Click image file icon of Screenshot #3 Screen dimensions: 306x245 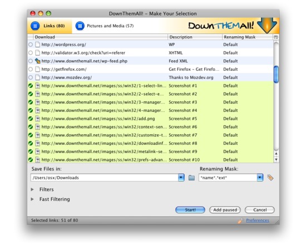[37, 102]
